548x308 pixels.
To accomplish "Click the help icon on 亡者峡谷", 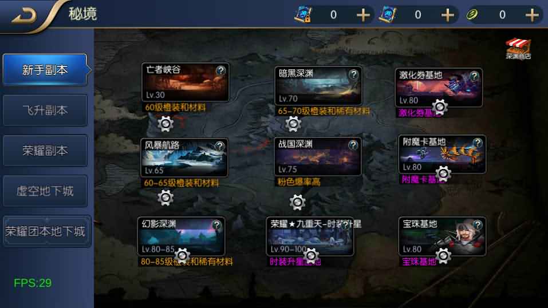I will click(220, 71).
